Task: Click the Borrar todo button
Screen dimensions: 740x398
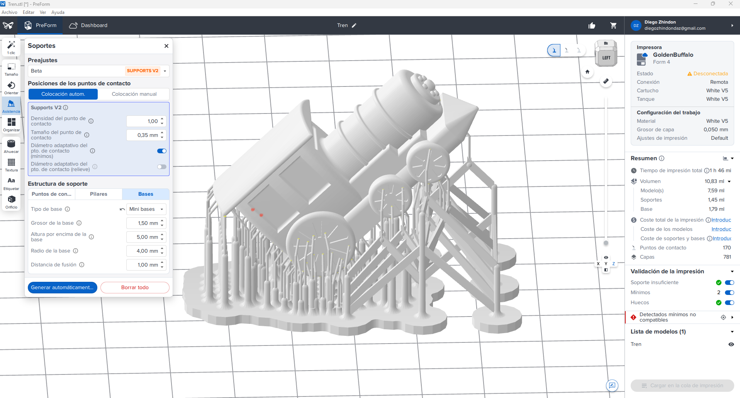Action: 135,288
